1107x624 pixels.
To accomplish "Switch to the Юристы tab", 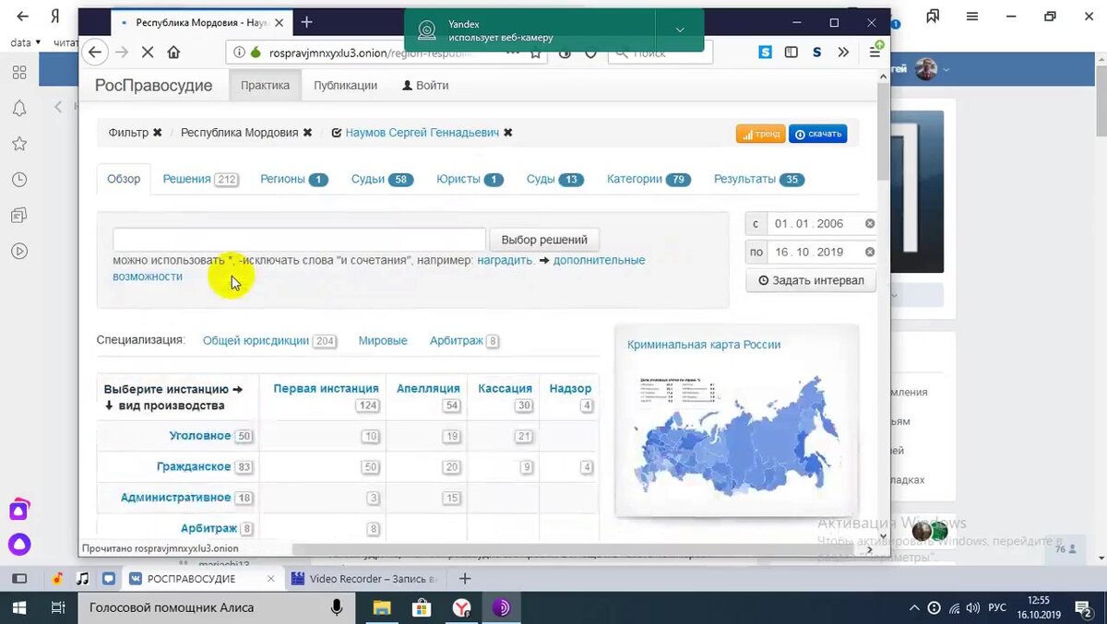I will [470, 179].
